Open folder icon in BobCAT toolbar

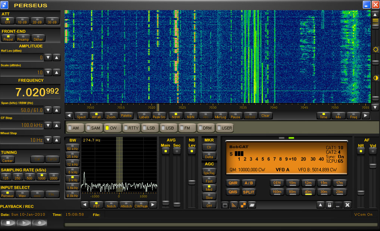[x=252, y=205]
